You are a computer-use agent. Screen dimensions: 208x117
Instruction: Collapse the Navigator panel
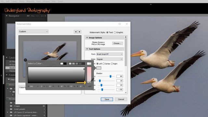[6, 16]
